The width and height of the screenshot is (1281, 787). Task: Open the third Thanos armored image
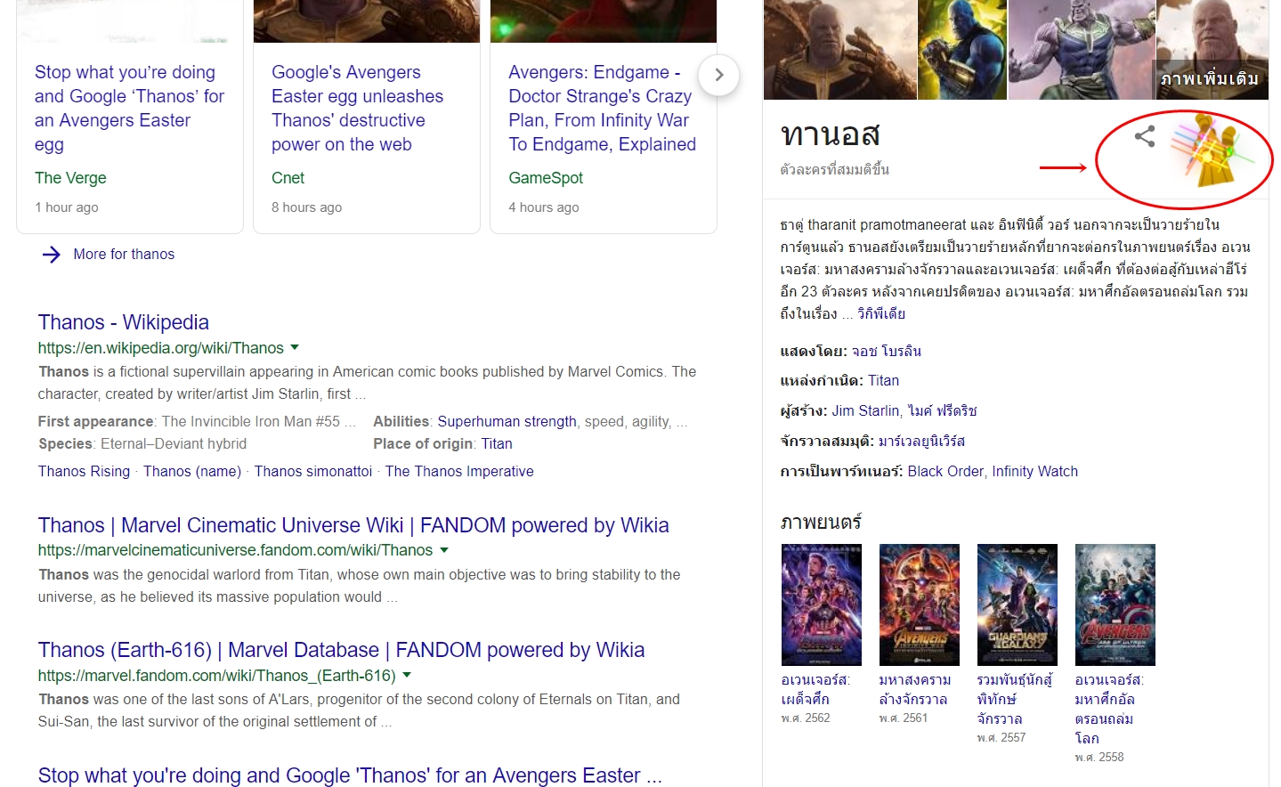point(1082,50)
